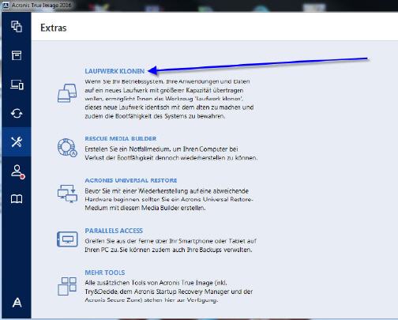Open the Archive section in sidebar

tap(17, 55)
